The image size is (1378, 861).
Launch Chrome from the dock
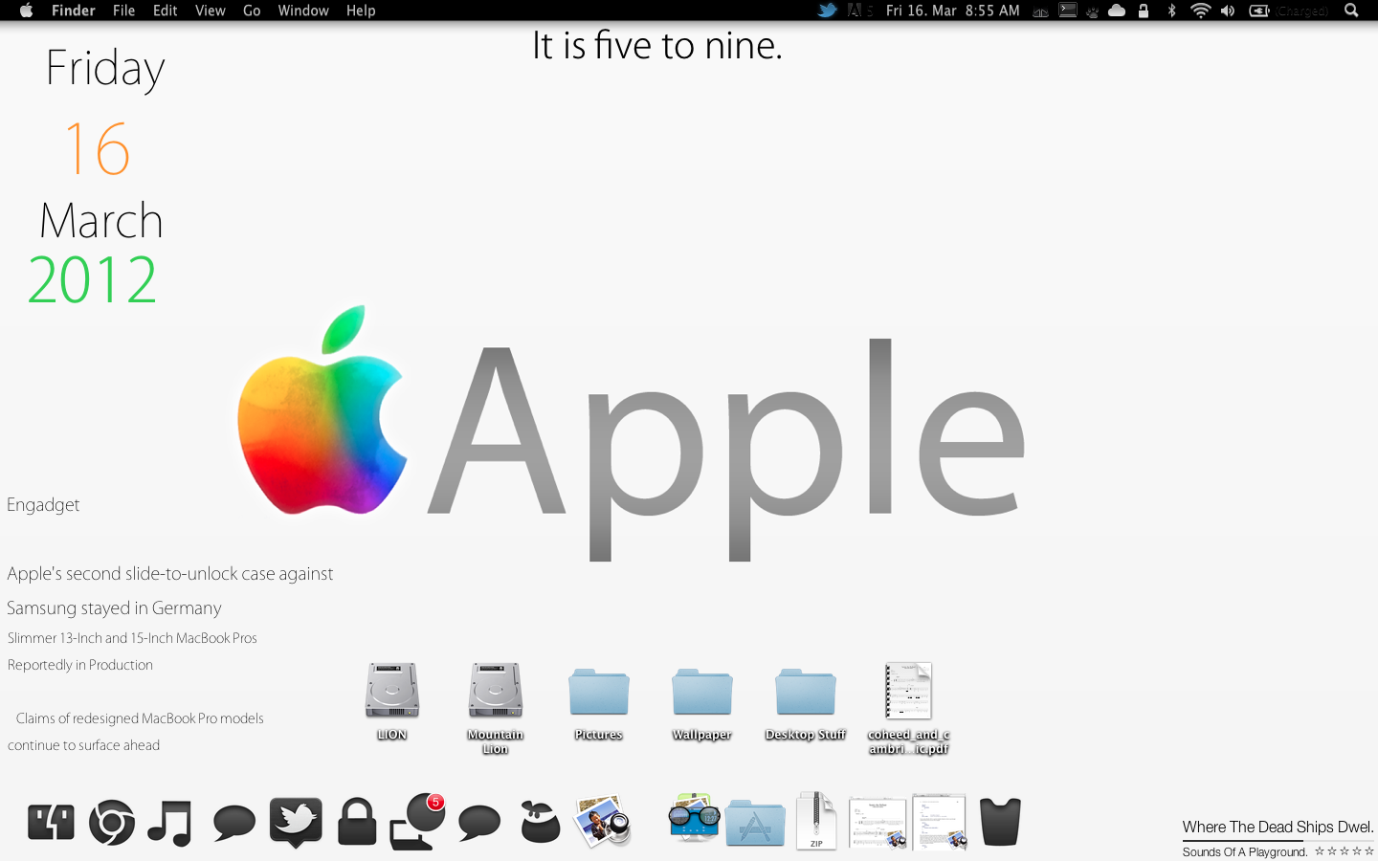tap(112, 822)
